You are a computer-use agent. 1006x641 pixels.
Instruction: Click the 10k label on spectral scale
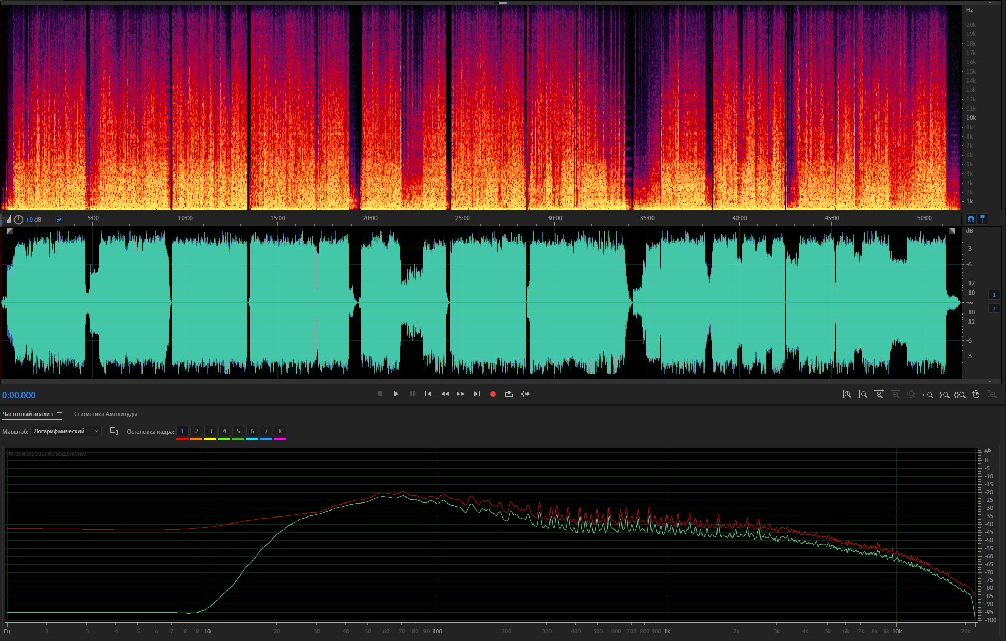tap(971, 118)
